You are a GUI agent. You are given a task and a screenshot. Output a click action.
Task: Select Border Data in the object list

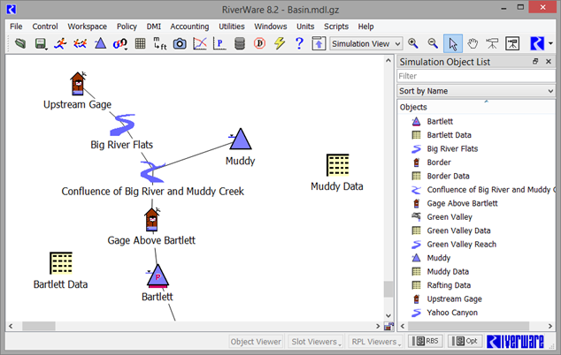pyautogui.click(x=448, y=176)
